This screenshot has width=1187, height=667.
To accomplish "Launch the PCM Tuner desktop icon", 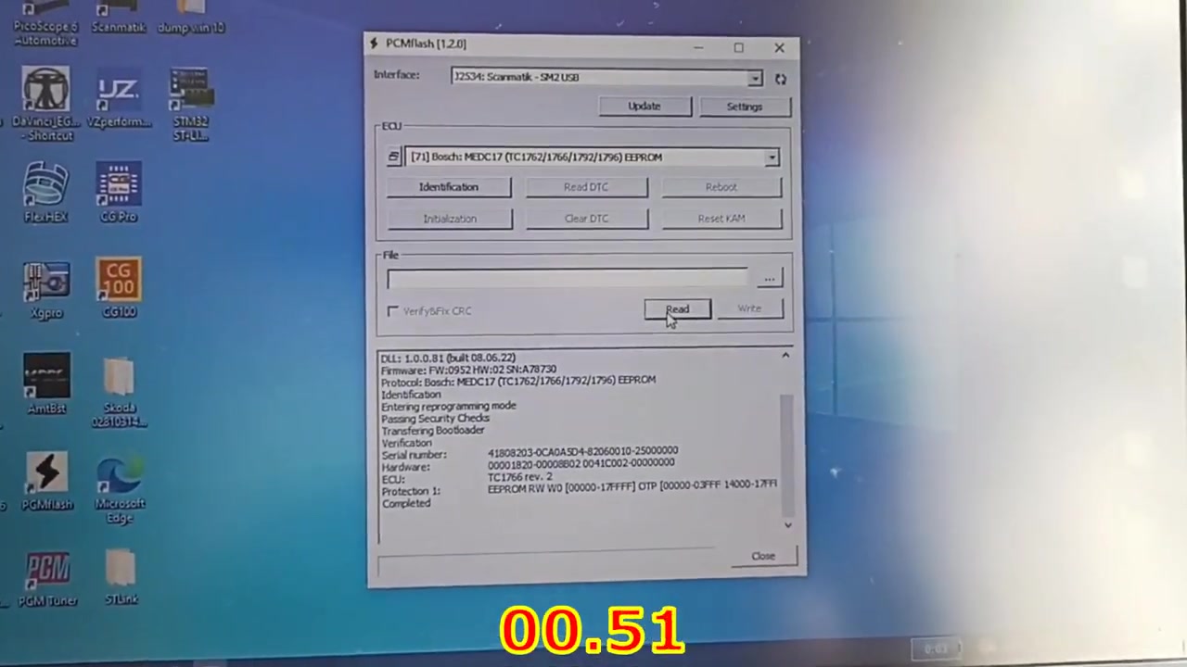I will 47,580.
